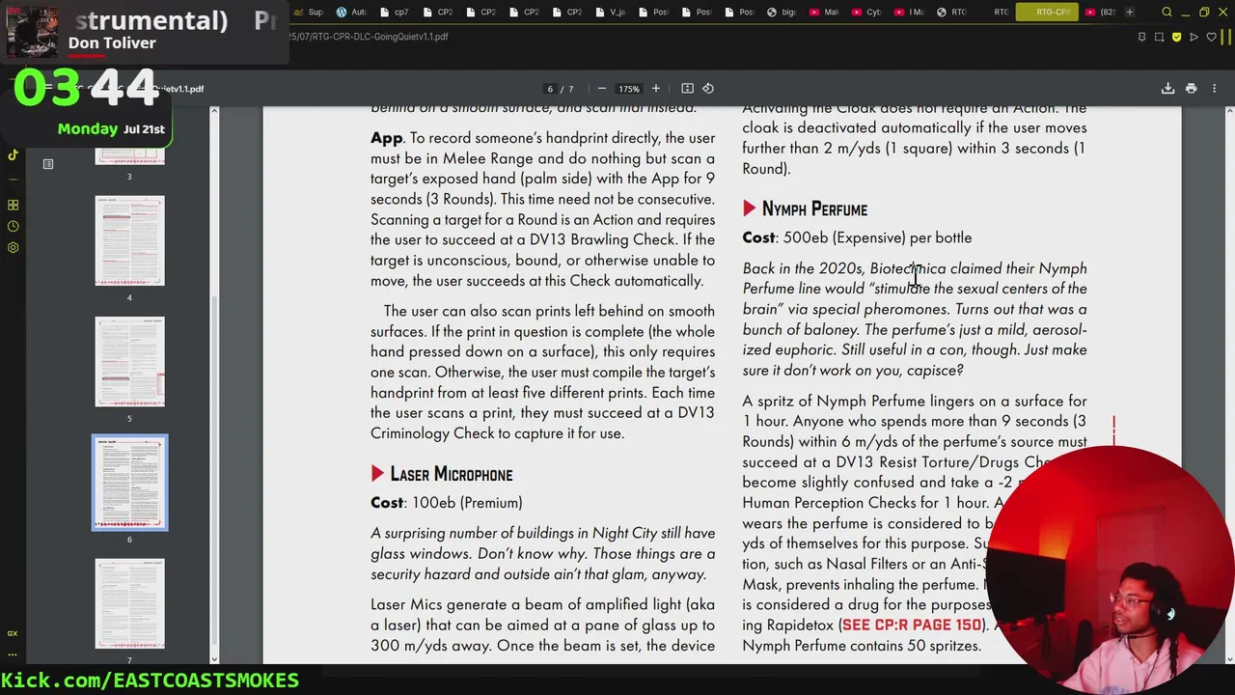1235x695 pixels.
Task: Click the fit to page icon
Action: pos(687,88)
